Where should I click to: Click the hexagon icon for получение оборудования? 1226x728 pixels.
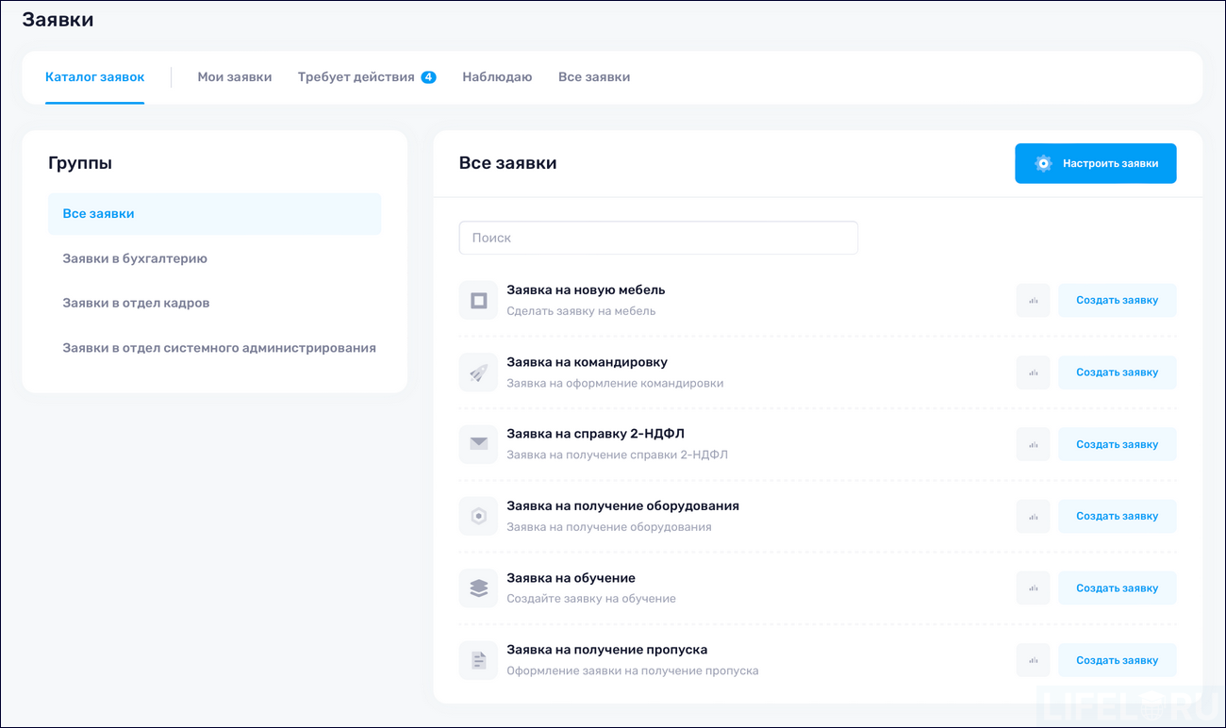478,515
